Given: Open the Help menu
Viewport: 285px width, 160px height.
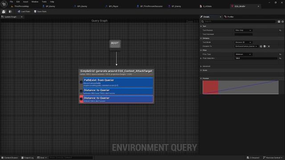Looking at the screenshot, I should 52,2.
